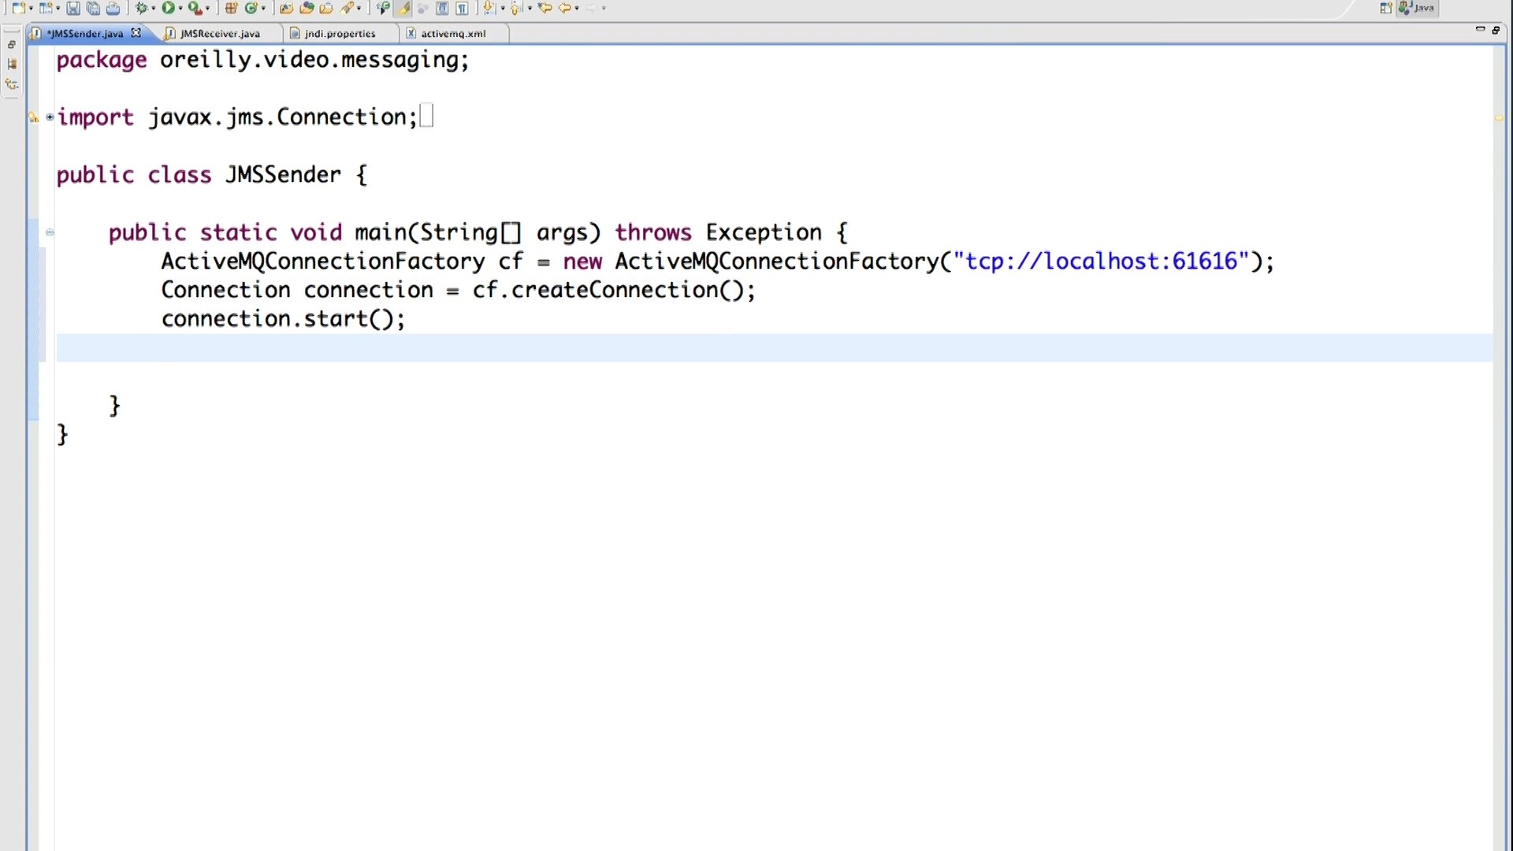Switch to the JMSSender.java tab
This screenshot has height=851, width=1513.
tap(84, 33)
